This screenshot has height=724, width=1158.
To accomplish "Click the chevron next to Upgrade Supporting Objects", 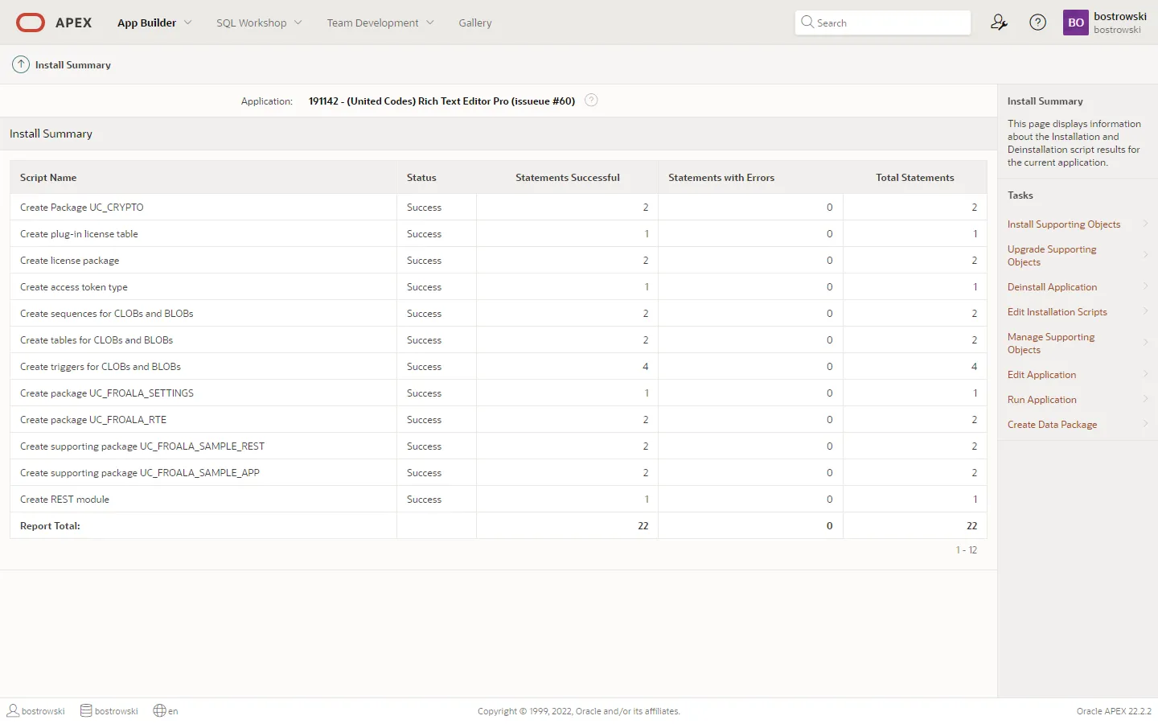I will pos(1145,255).
